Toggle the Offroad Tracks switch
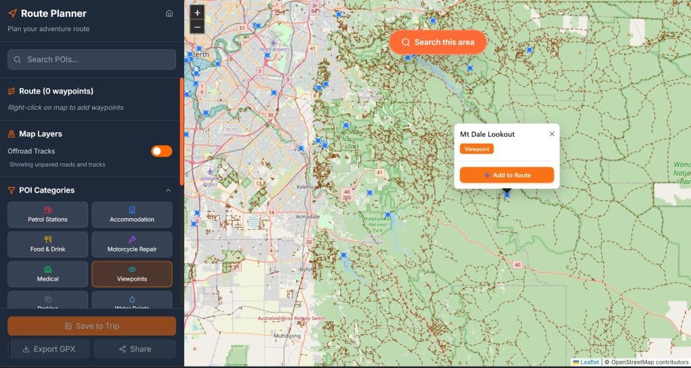691x368 pixels. [x=162, y=151]
